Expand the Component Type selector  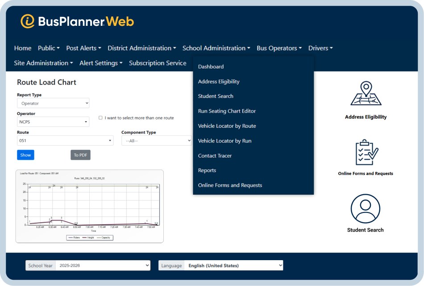[156, 141]
